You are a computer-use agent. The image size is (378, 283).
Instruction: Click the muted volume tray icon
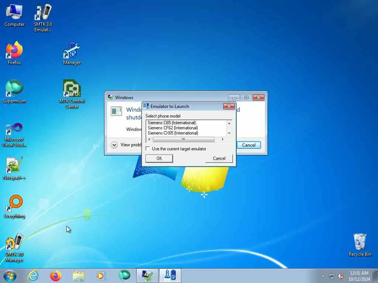click(341, 276)
